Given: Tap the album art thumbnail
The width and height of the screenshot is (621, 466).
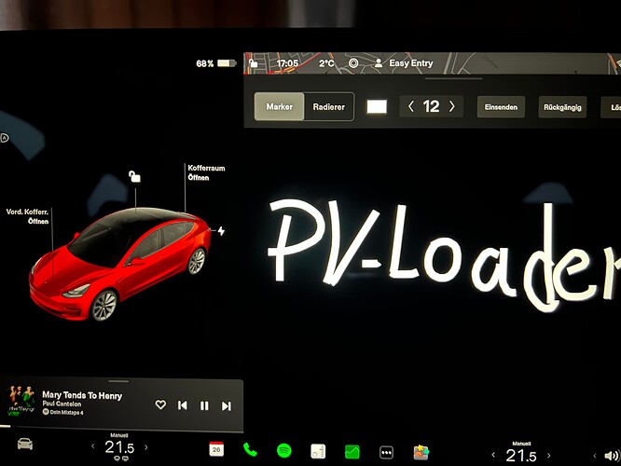Looking at the screenshot, I should (x=21, y=400).
